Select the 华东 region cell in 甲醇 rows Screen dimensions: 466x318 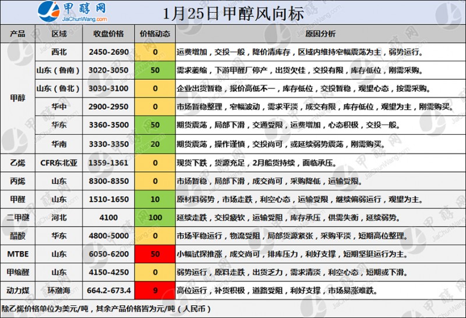point(59,125)
